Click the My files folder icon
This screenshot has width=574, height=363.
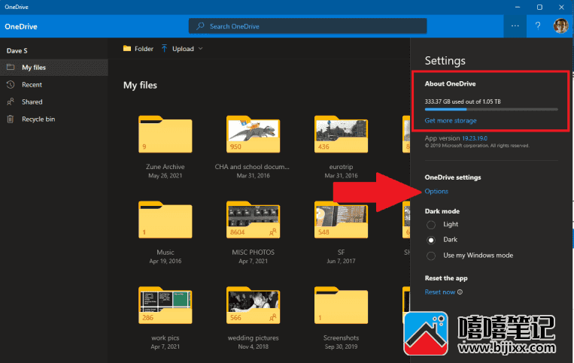click(11, 67)
